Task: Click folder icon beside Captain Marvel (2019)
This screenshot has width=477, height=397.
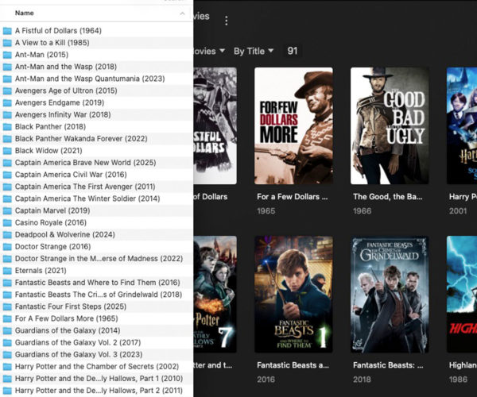Action: [x=7, y=210]
